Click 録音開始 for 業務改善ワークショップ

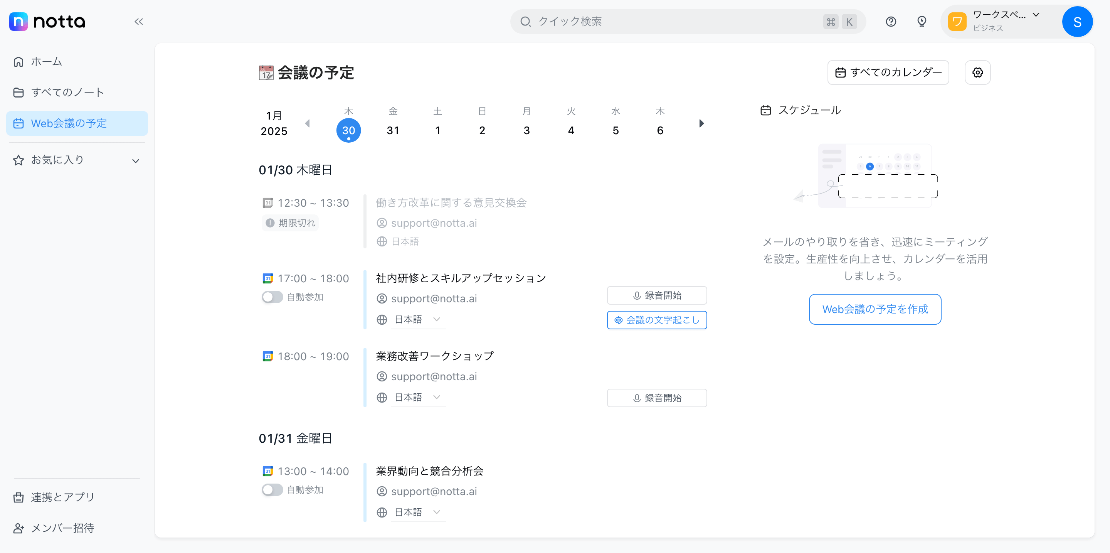(657, 398)
